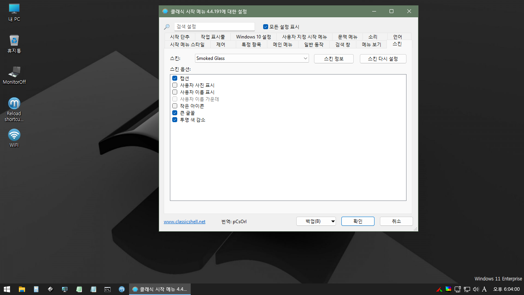Viewport: 524px width, 295px height.
Task: Uncheck the 투명 색 감소 option
Action: (x=175, y=120)
